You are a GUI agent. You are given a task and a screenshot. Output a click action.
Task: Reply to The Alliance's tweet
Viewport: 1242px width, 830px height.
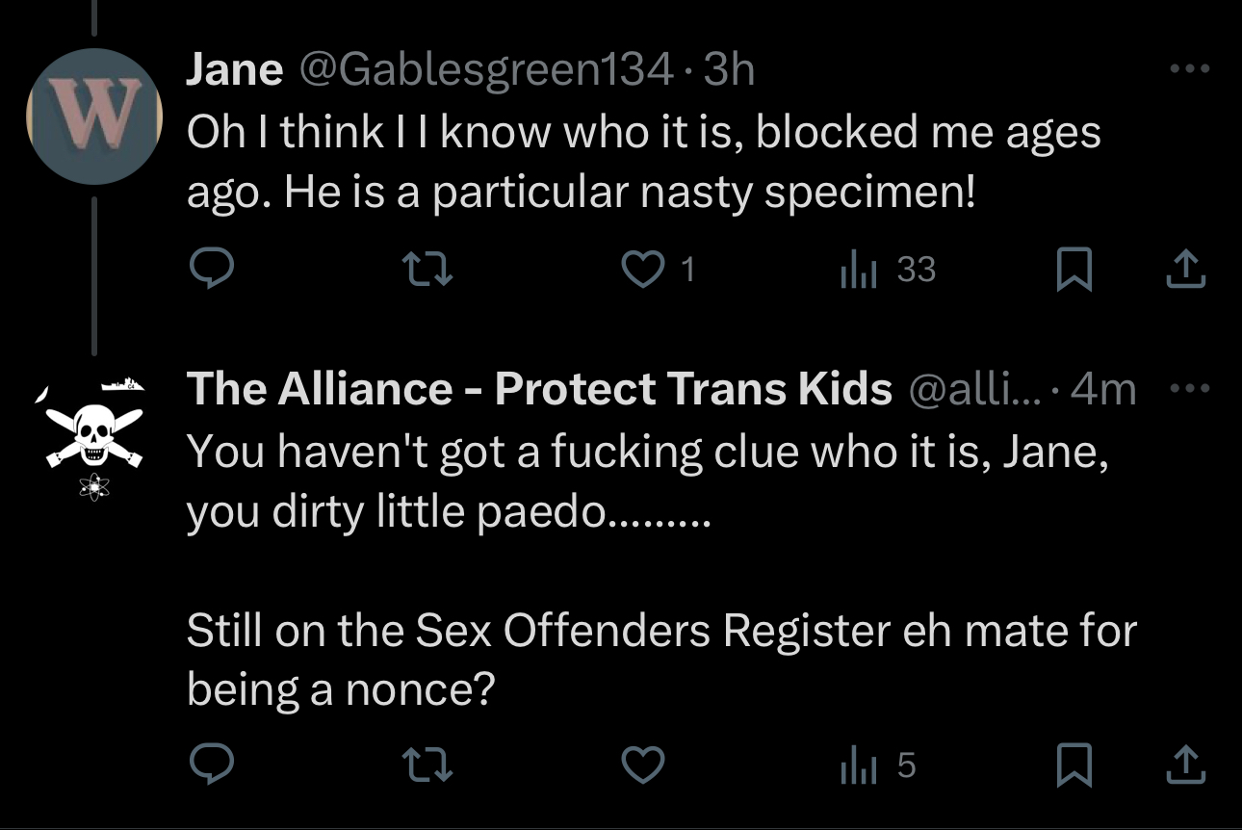(209, 765)
